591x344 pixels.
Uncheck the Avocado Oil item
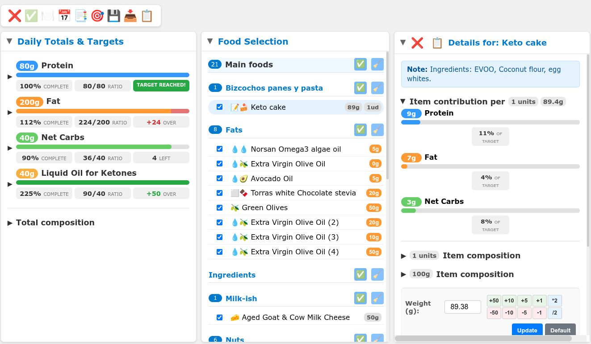[x=219, y=178]
